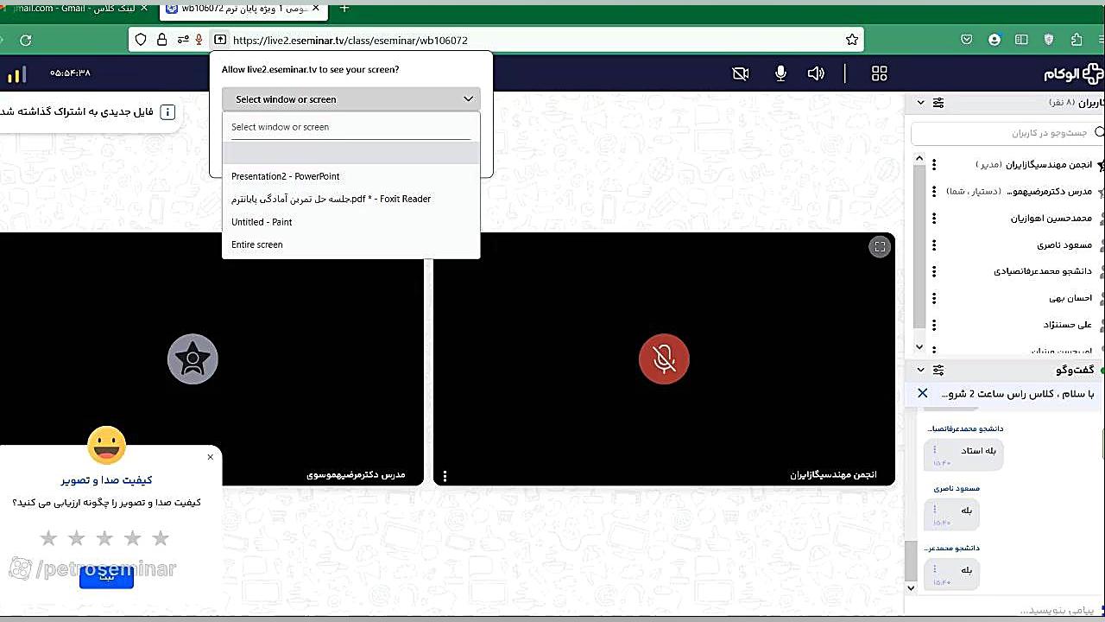
Task: Open the Firefox account icon
Action: pos(994,40)
